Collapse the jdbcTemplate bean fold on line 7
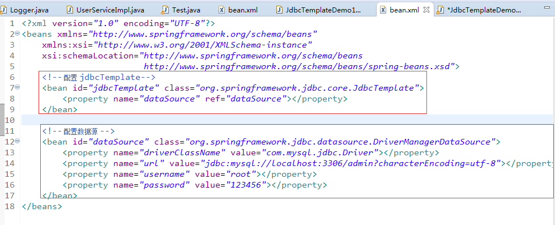 point(18,87)
